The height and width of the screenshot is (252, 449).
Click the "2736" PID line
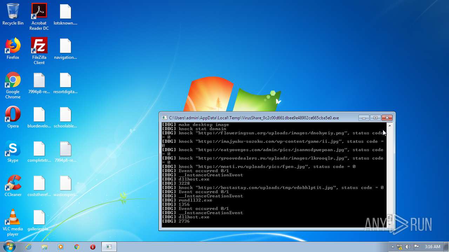click(x=176, y=221)
